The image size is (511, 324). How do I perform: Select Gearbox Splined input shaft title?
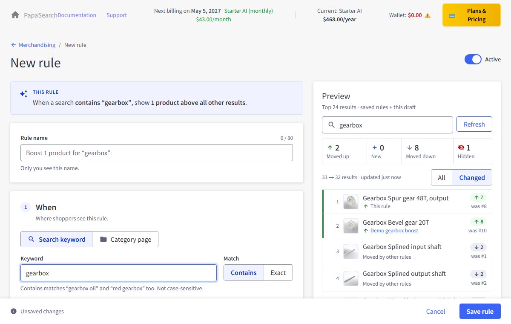[402, 246]
